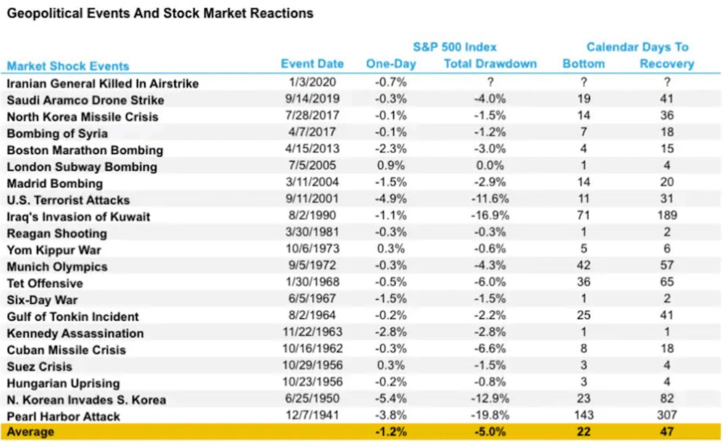Image resolution: width=723 pixels, height=447 pixels.
Task: Click the "Market Shock Events" column header
Action: click(68, 66)
